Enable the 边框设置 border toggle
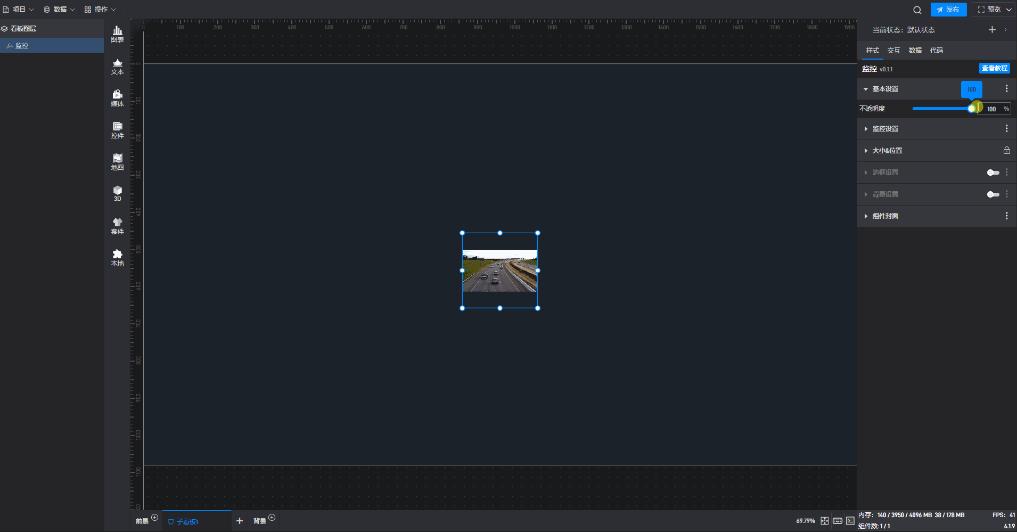The image size is (1017, 532). [993, 173]
